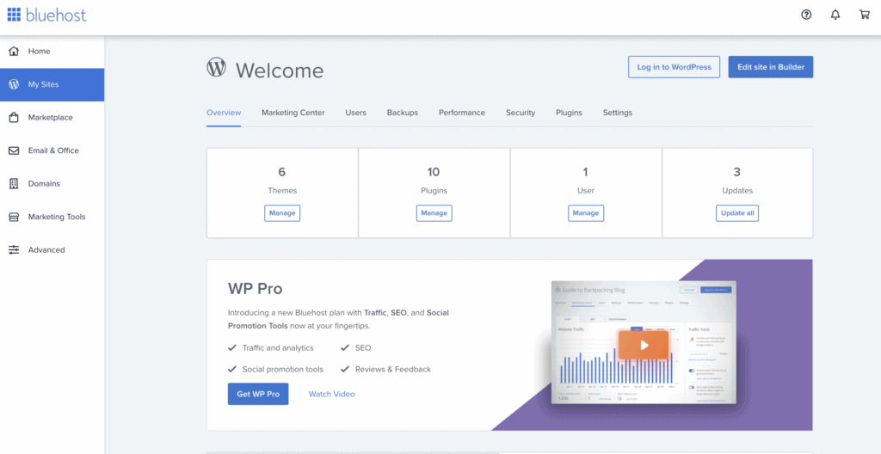Click Edit site in Builder button
881x454 pixels.
(771, 67)
